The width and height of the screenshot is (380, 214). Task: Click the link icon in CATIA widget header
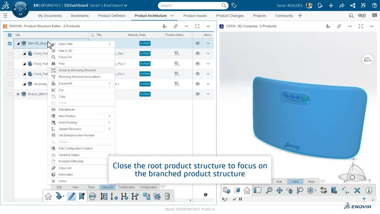(x=339, y=26)
